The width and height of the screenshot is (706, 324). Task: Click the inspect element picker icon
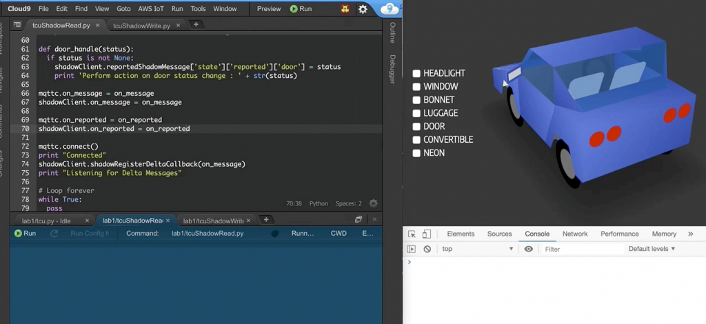(x=412, y=234)
